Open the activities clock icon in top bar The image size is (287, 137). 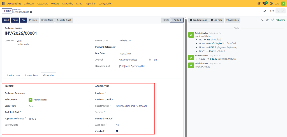[271, 3]
